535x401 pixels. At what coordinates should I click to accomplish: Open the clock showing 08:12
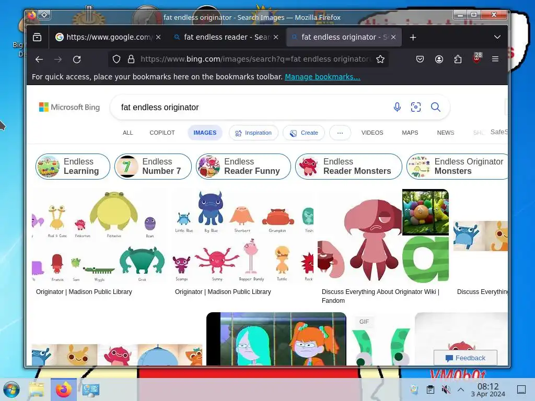tap(488, 390)
